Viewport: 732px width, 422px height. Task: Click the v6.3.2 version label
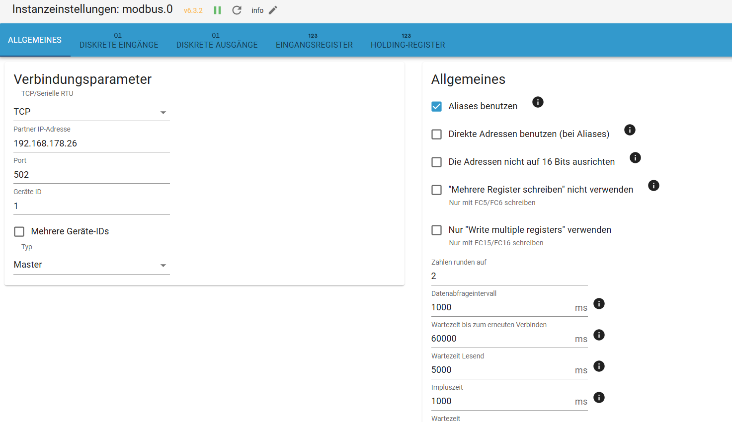pos(193,10)
